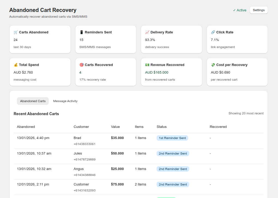This screenshot has width=278, height=198.
Task: Click the chart icon beside Delivery Rate
Action: (147, 32)
